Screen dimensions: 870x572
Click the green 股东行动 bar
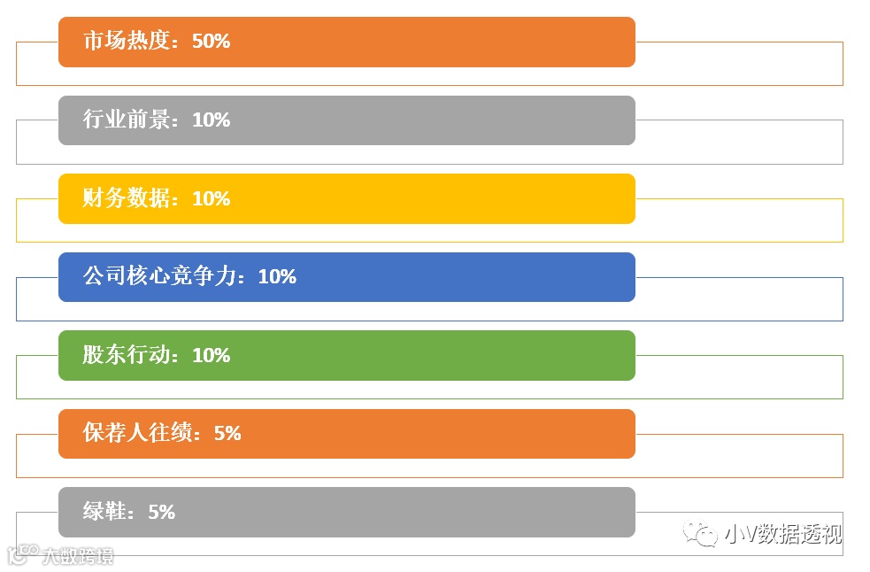(346, 355)
